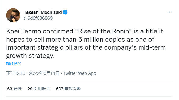Click "growth strategy." at tweet's end
The height and width of the screenshot is (100, 179).
coord(30,56)
